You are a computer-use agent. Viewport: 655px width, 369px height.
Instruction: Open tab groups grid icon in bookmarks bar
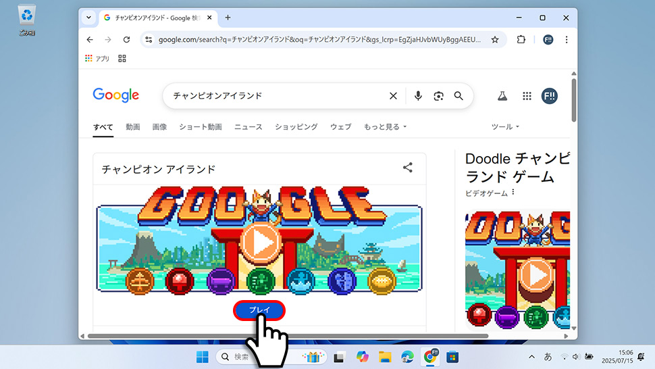tap(122, 59)
